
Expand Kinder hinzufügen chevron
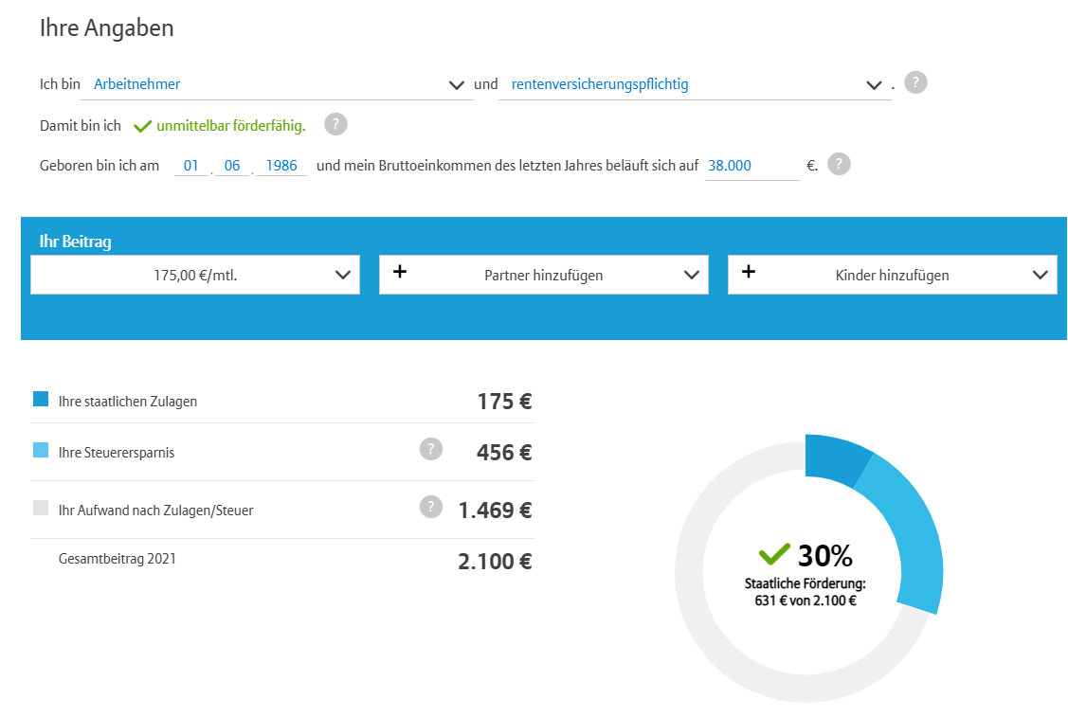[1041, 275]
